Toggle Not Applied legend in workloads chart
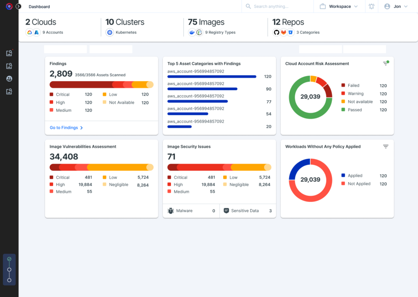Viewport: 418px width, 297px height. pos(358,184)
